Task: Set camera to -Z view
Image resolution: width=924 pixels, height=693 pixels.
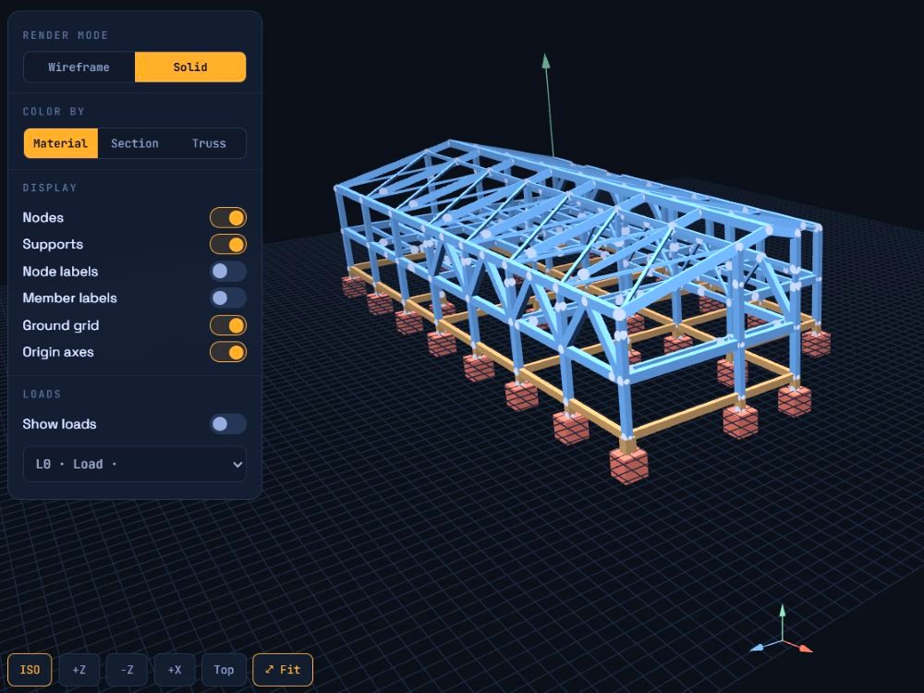Action: tap(127, 670)
